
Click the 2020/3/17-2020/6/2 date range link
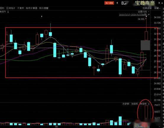pyautogui.click(x=133, y=14)
